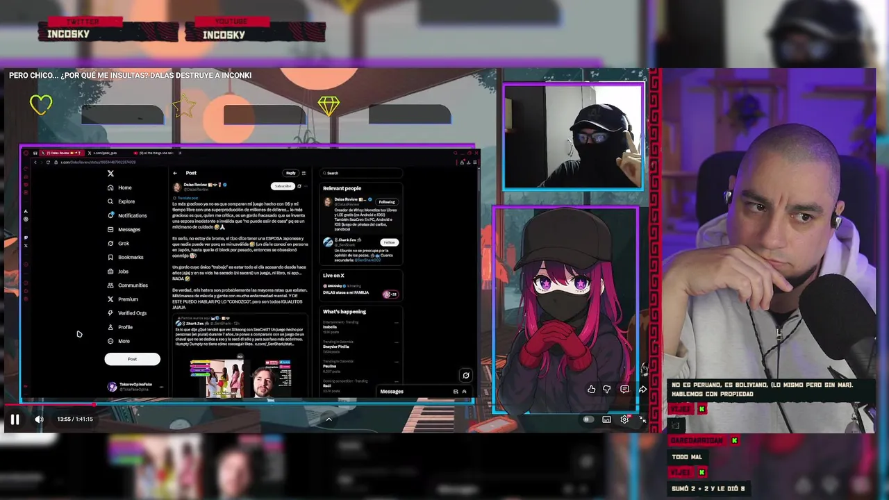Reload page in streamed browser toolbar

(x=48, y=162)
